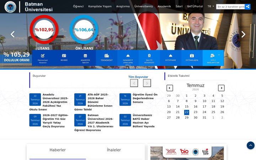The height and width of the screenshot is (160, 256).
Task: Open the Kütüphane shortcut
Action: (x=170, y=58)
